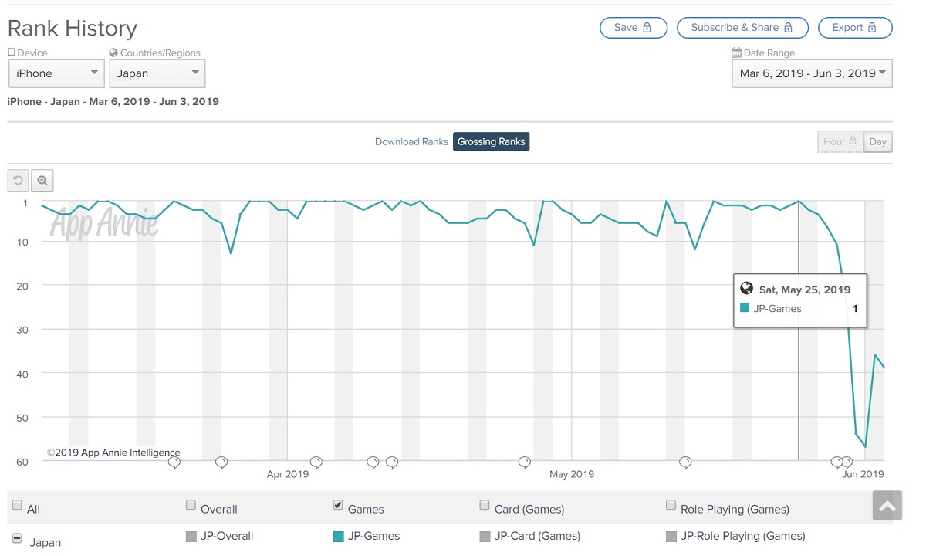Open the event bubble marker near Apr 2019
This screenshot has height=556, width=926.
pyautogui.click(x=316, y=463)
